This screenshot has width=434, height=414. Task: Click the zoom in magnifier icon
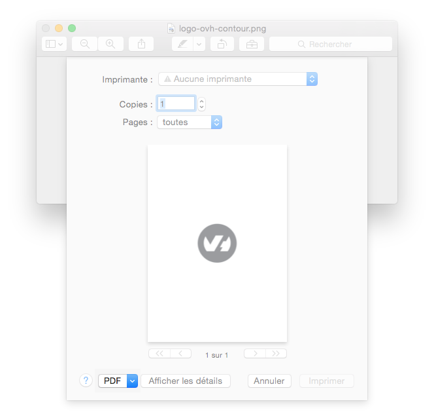110,44
